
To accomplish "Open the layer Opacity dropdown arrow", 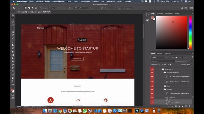I will point(192,61).
